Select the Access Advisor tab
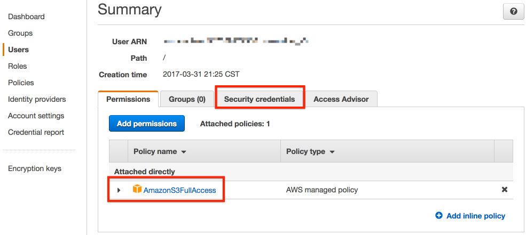This screenshot has width=526, height=235. [341, 99]
